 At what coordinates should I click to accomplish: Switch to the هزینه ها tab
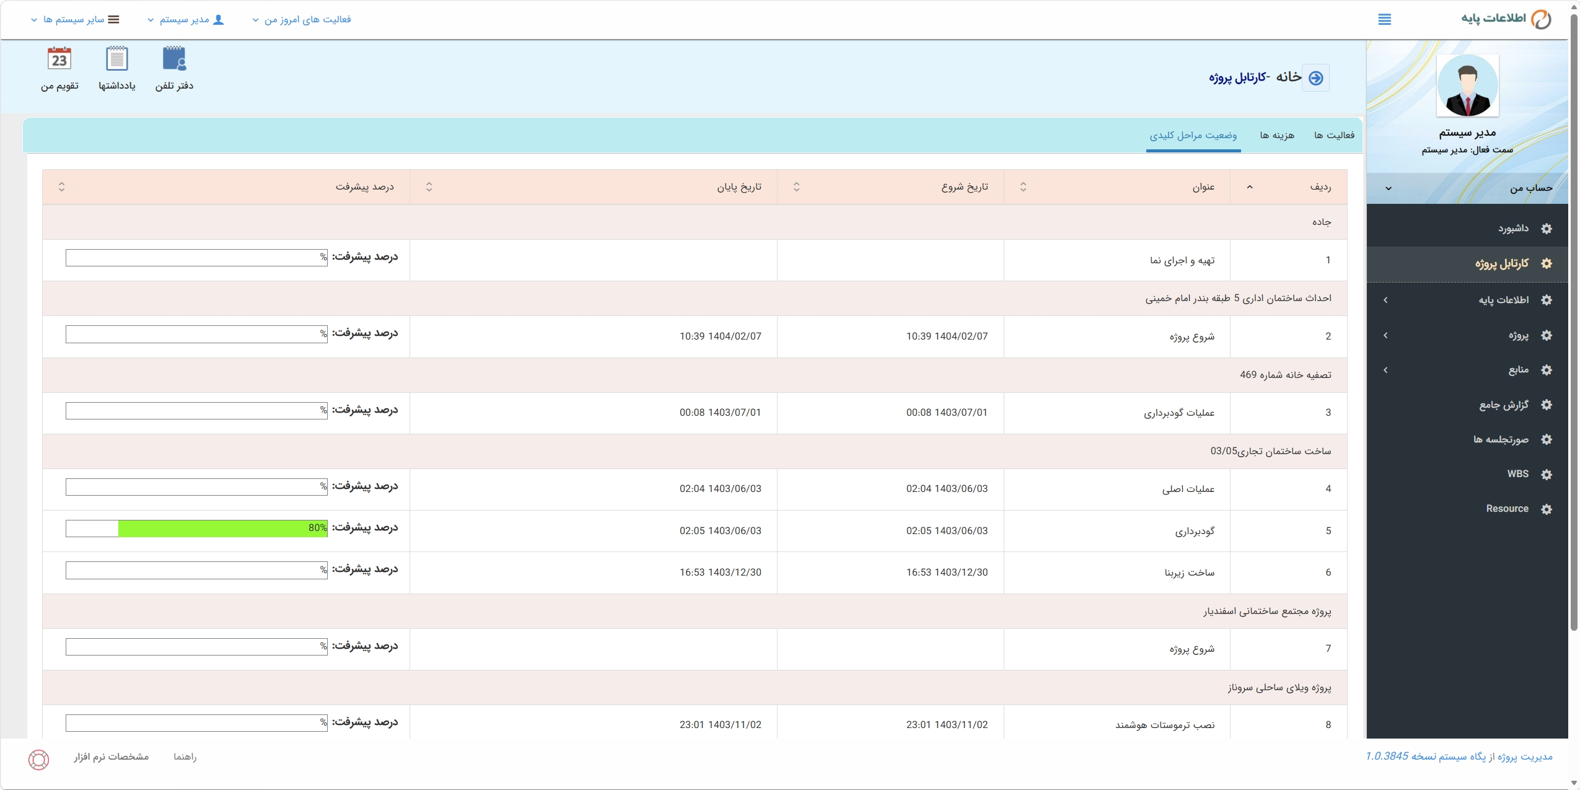point(1277,135)
